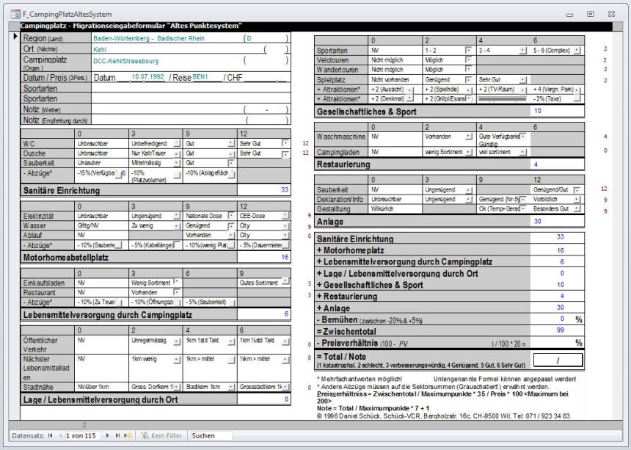Click the Kein Filter button
This screenshot has height=450, width=631.
coord(161,435)
